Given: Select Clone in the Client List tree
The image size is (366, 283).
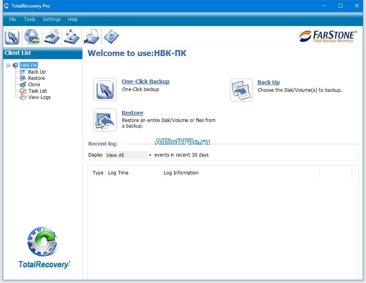Looking at the screenshot, I should click(x=34, y=85).
